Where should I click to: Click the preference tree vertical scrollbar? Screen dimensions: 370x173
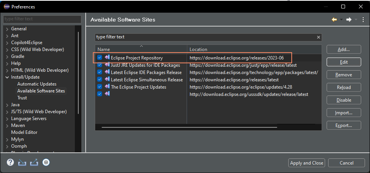[78, 73]
